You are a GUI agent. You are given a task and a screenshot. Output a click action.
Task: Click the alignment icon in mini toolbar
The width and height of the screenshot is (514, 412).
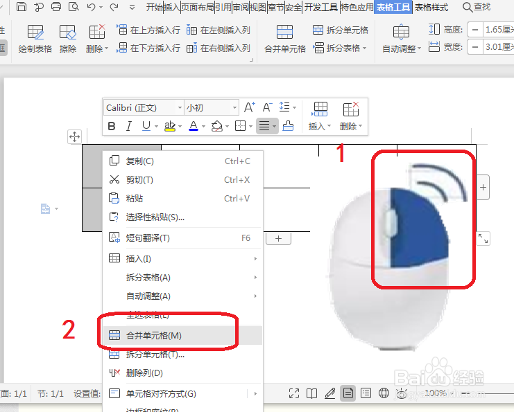(264, 126)
